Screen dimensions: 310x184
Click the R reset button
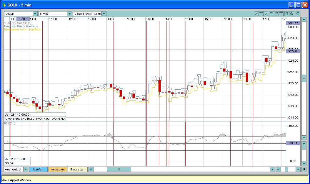point(304,169)
